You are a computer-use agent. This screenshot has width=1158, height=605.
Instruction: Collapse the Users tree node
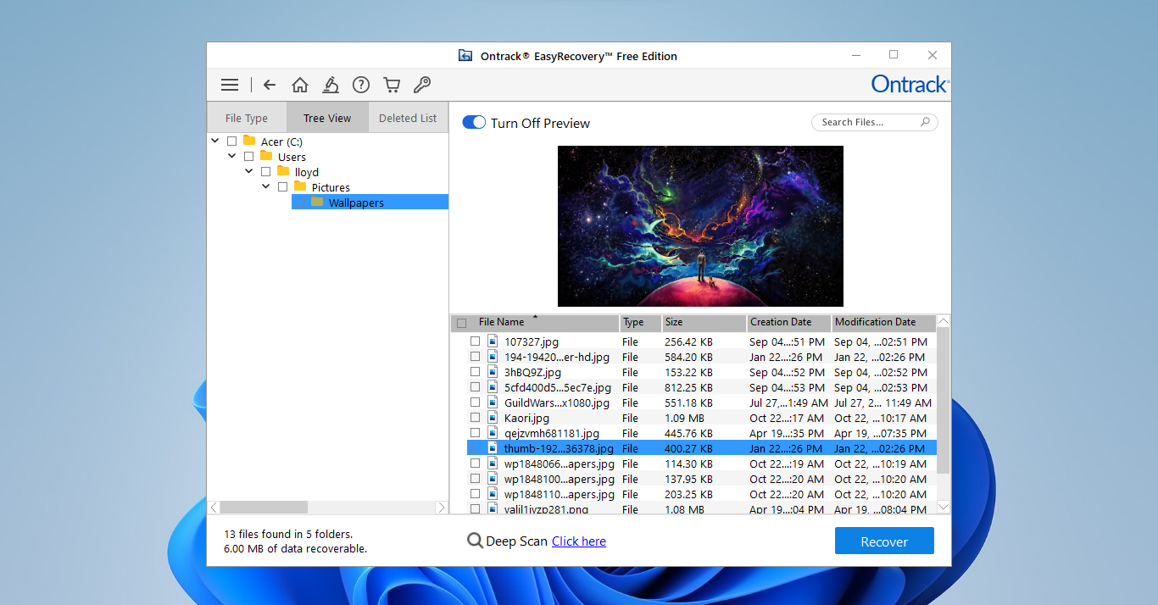tap(232, 156)
